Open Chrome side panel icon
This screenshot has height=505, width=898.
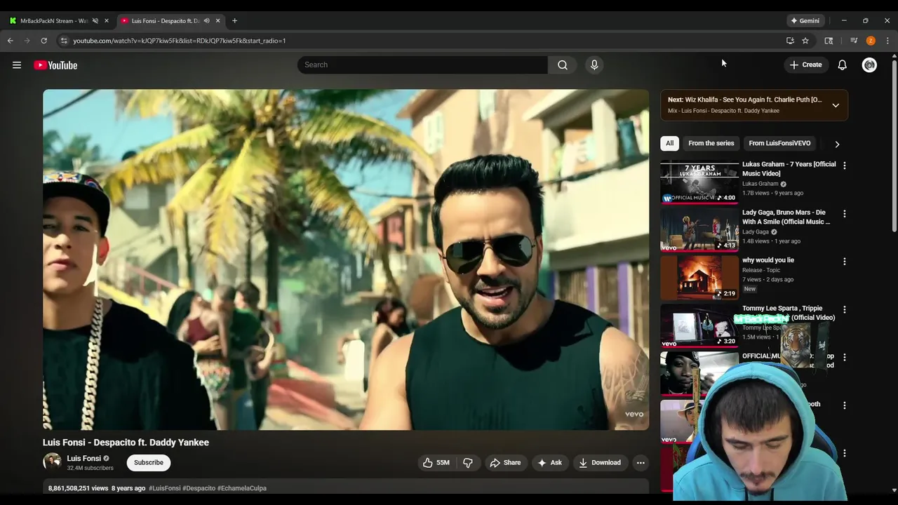(x=829, y=41)
